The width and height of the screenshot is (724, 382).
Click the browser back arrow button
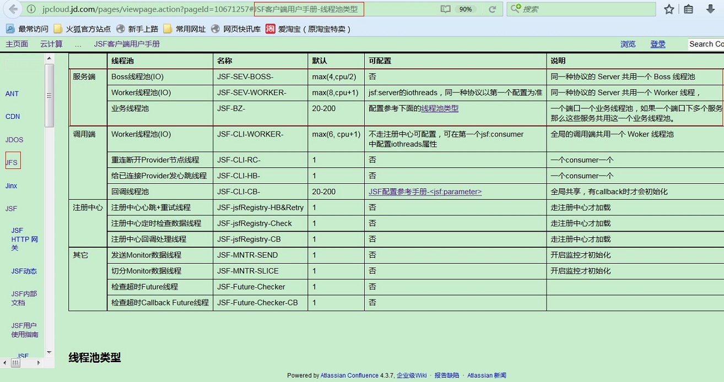(x=13, y=9)
